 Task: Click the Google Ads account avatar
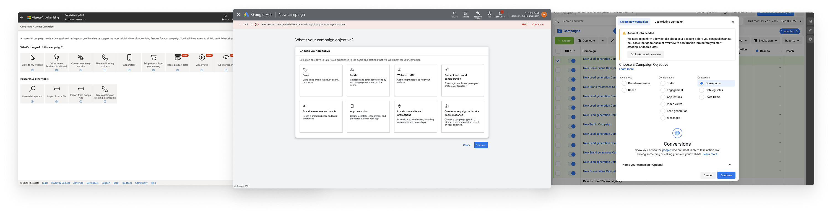pos(544,15)
